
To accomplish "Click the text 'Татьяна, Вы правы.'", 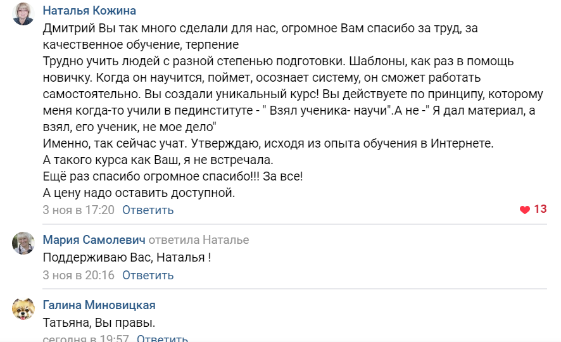I will [x=99, y=323].
